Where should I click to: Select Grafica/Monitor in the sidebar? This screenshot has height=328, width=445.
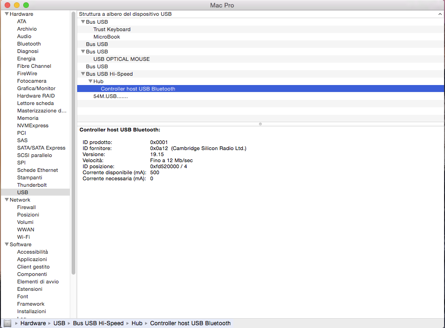[36, 88]
